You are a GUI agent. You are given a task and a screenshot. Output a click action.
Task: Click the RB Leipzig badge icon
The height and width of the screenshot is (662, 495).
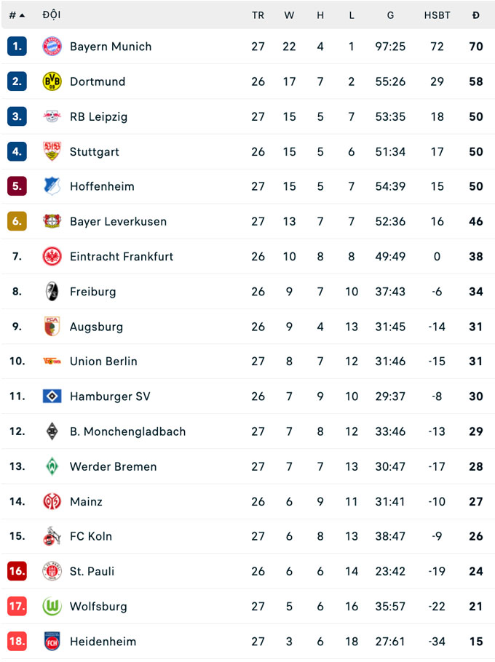click(51, 116)
